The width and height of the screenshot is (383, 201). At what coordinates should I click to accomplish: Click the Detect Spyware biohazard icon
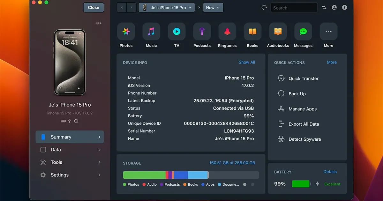tap(281, 139)
